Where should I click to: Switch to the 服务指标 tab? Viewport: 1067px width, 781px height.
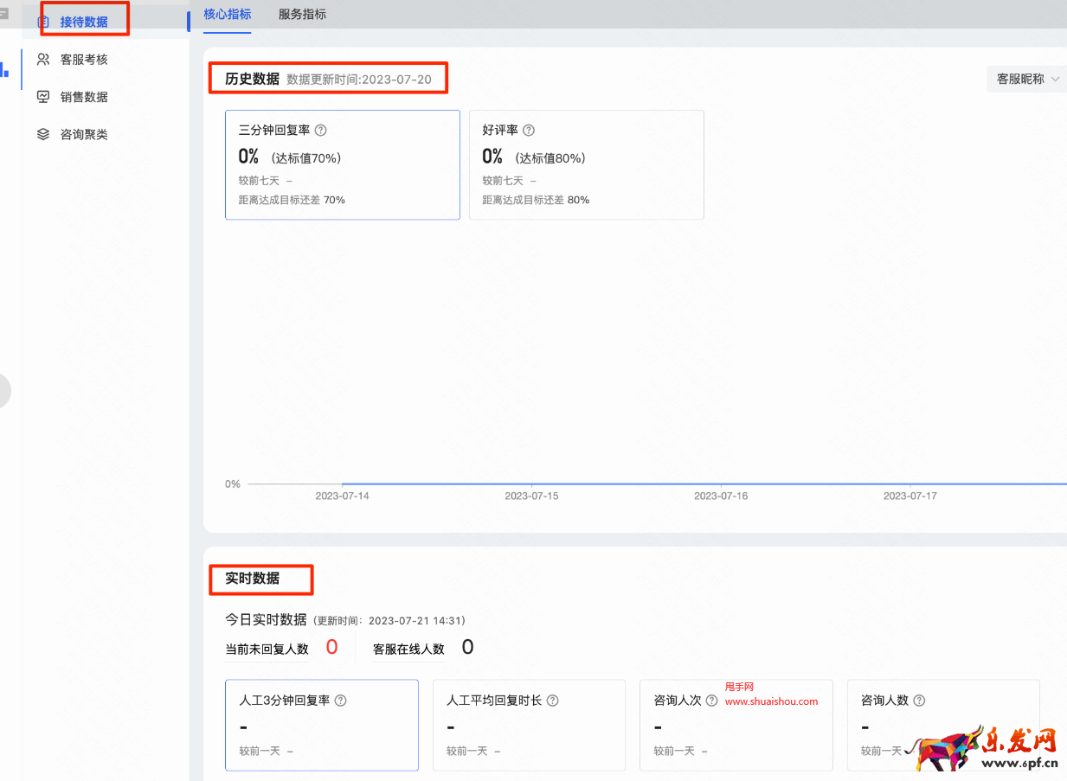[303, 14]
